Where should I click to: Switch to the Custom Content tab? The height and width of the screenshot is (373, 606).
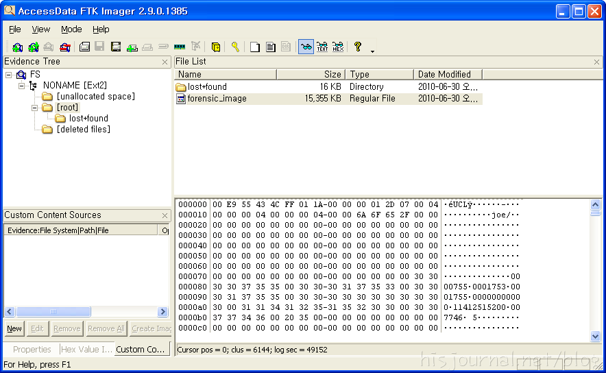pyautogui.click(x=141, y=350)
